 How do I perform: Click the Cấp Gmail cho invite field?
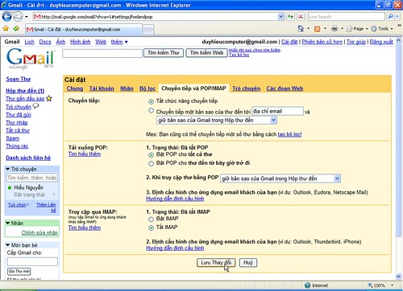[32, 261]
